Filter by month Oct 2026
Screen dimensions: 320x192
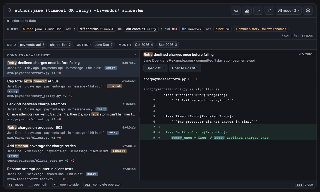point(144,45)
